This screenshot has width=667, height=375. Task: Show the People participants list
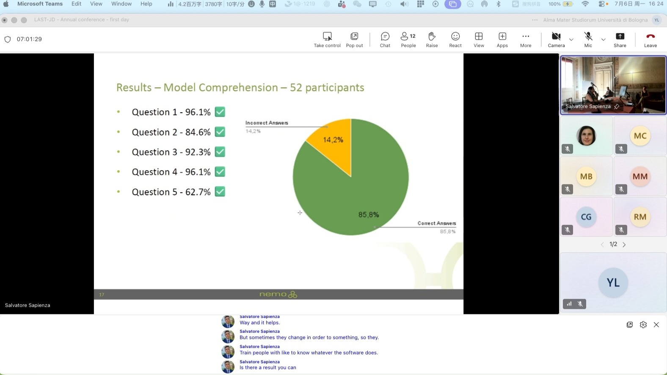tap(408, 40)
